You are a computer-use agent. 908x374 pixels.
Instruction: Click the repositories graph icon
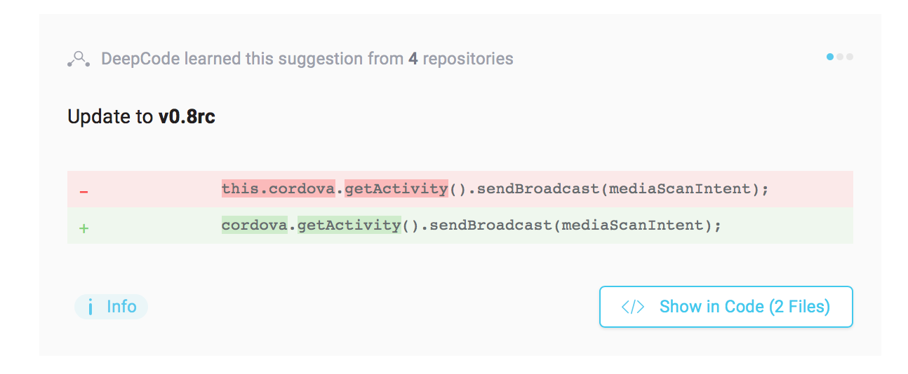pos(79,59)
